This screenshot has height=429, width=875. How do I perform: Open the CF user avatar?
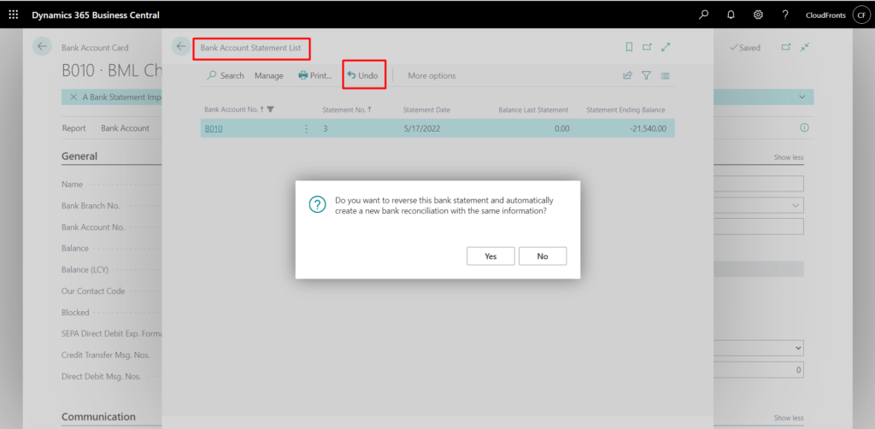(x=861, y=15)
